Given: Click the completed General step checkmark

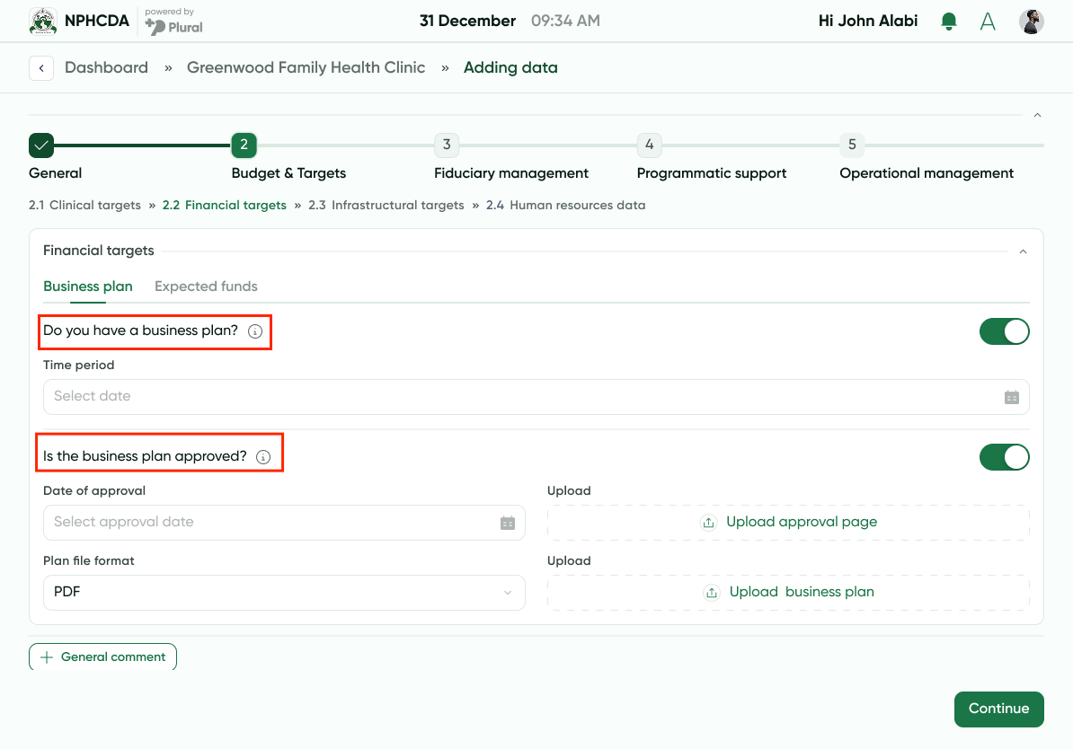Looking at the screenshot, I should (41, 145).
